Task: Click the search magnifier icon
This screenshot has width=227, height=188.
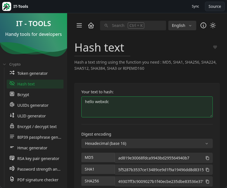Action: tap(106, 25)
